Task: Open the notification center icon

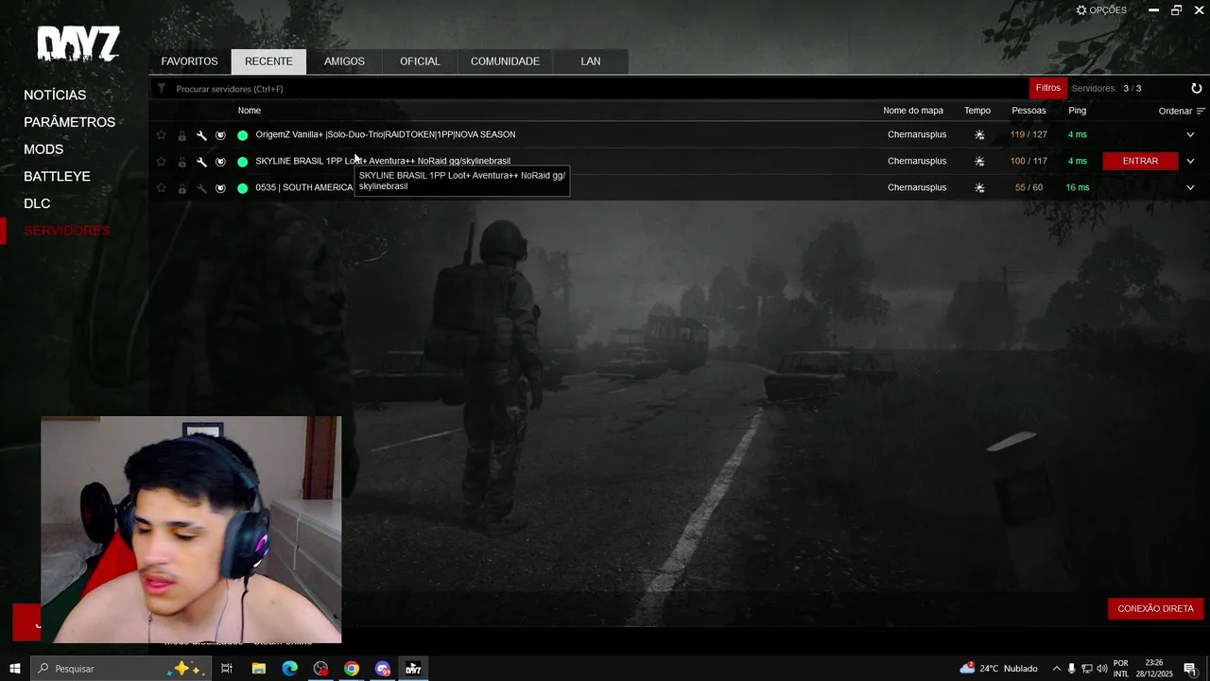Action: [1190, 669]
